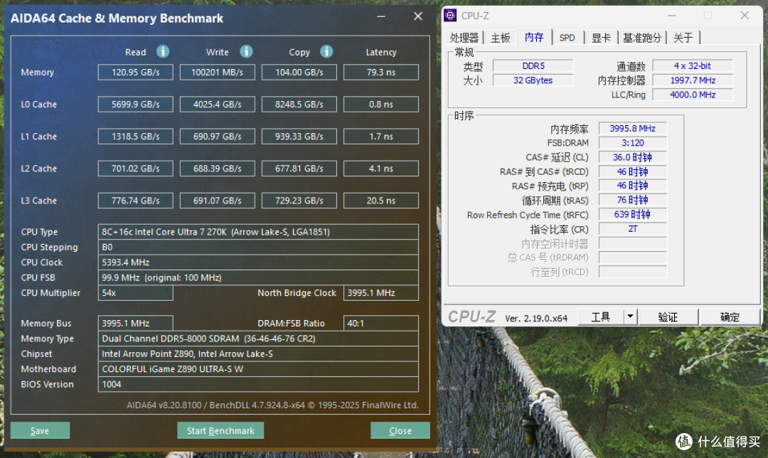Click the Memory Latency value 79.3 ns
Viewport: 768px width, 458px height.
(x=381, y=72)
